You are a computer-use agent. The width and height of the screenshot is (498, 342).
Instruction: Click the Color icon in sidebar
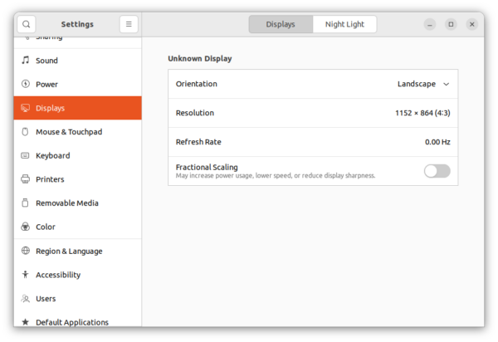(26, 227)
